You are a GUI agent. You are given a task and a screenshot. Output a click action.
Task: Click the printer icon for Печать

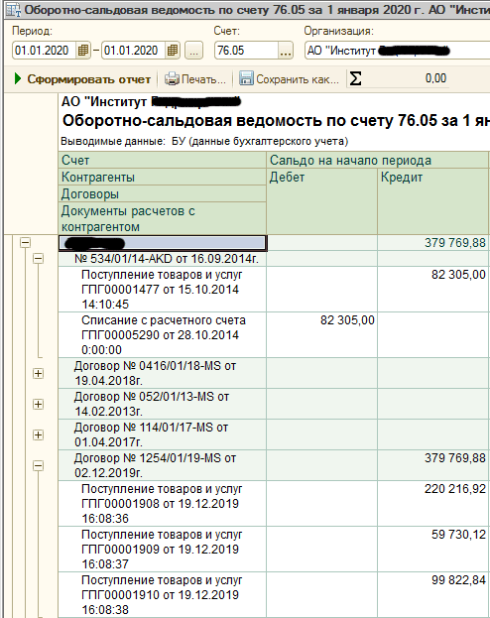[x=172, y=78]
